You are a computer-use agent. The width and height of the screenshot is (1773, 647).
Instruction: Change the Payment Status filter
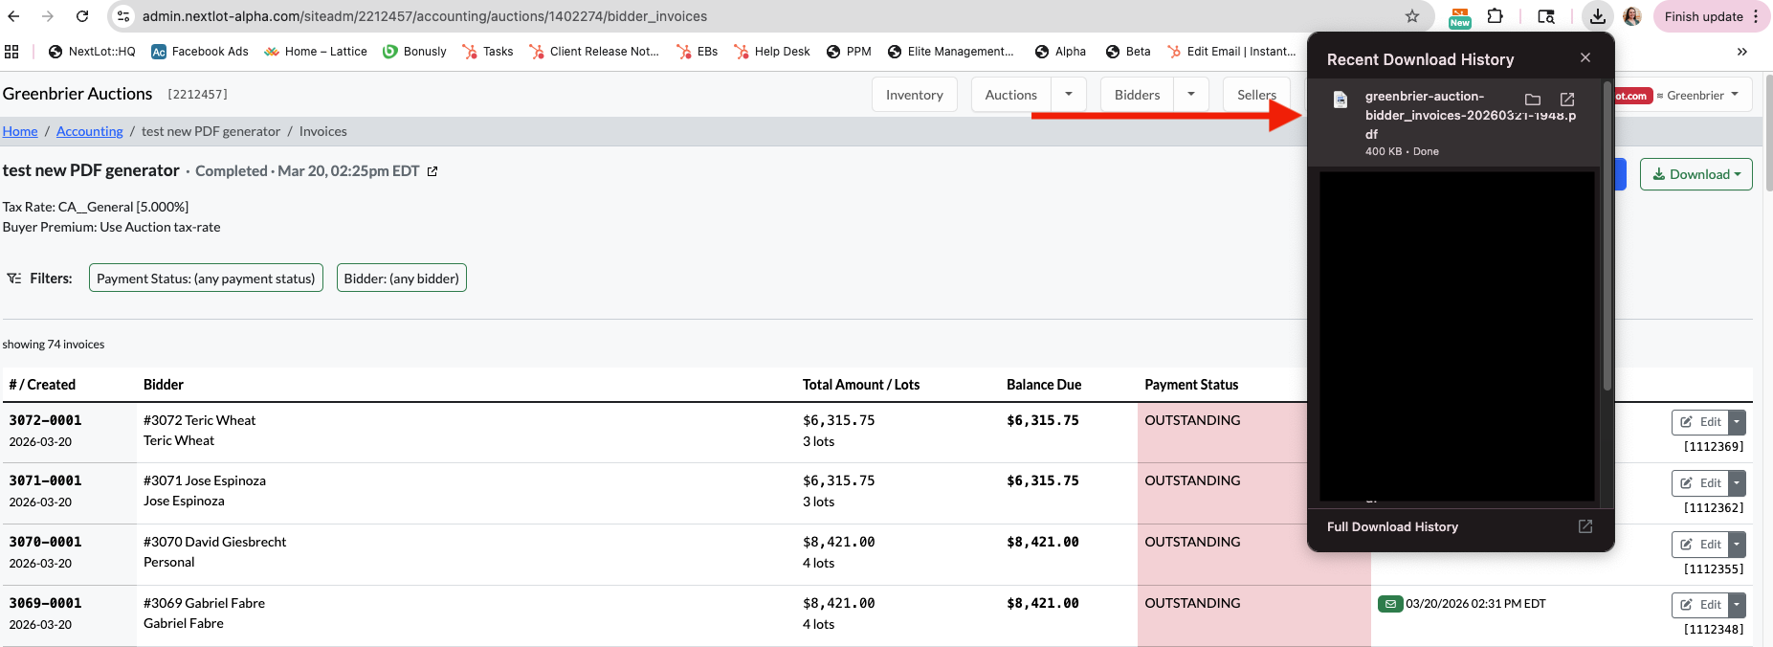tap(206, 279)
